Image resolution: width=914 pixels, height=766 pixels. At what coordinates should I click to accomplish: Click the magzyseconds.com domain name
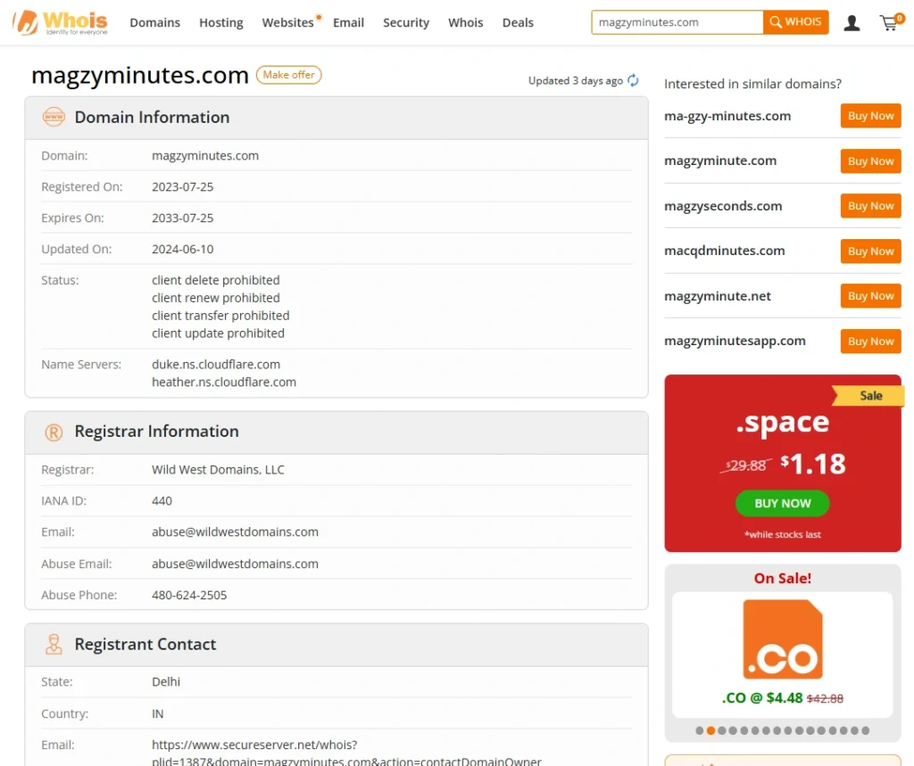(x=723, y=206)
